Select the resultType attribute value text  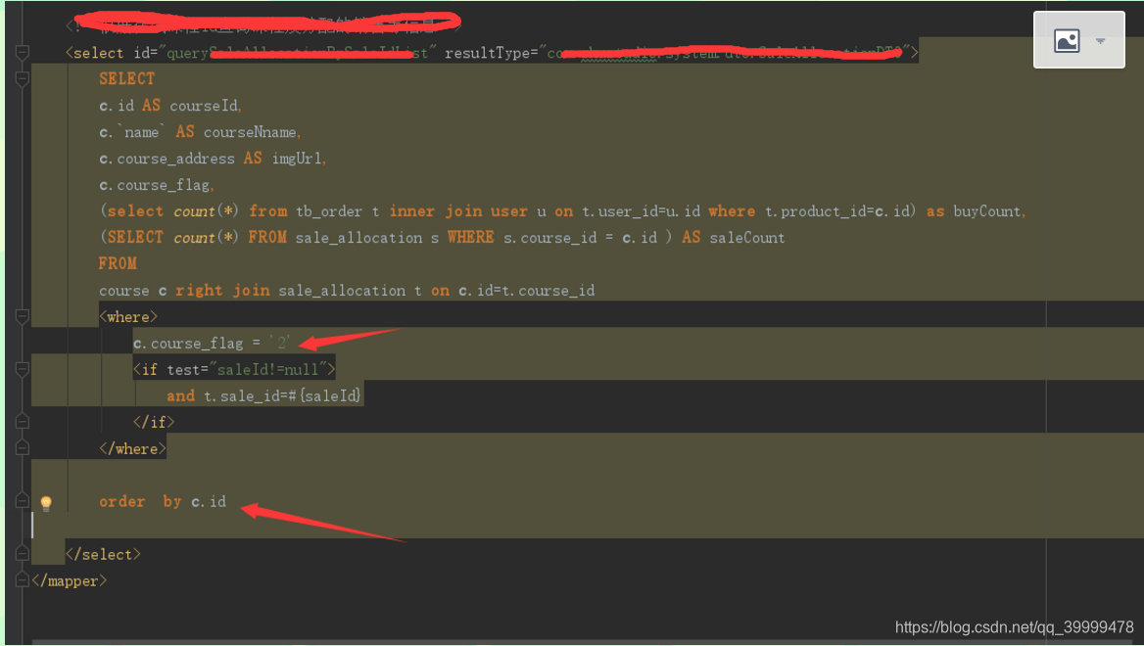pyautogui.click(x=728, y=53)
